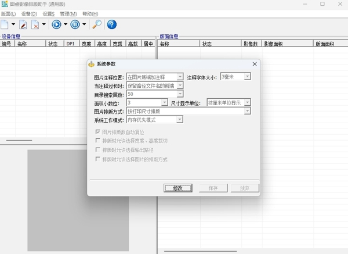This screenshot has height=254, width=348.
Task: Enable 排版时允许选择宽度、高度裁切 checkbox
Action: click(97, 141)
